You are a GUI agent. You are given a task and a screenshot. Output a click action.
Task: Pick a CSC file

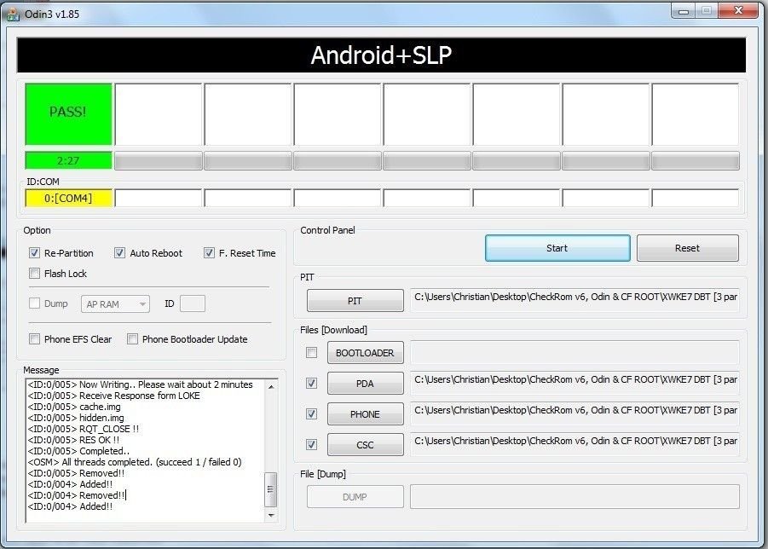point(365,445)
